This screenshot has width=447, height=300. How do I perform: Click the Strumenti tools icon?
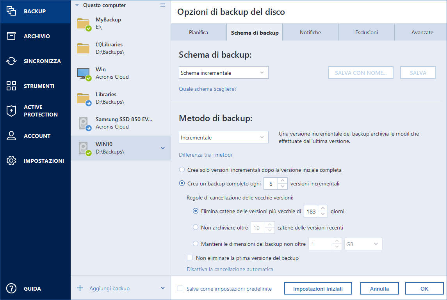tap(12, 86)
